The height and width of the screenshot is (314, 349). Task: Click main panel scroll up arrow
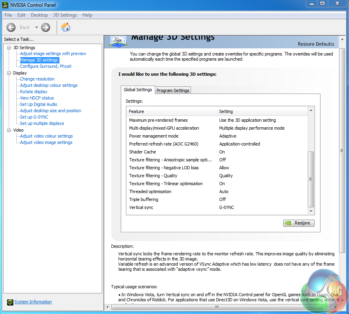342,39
